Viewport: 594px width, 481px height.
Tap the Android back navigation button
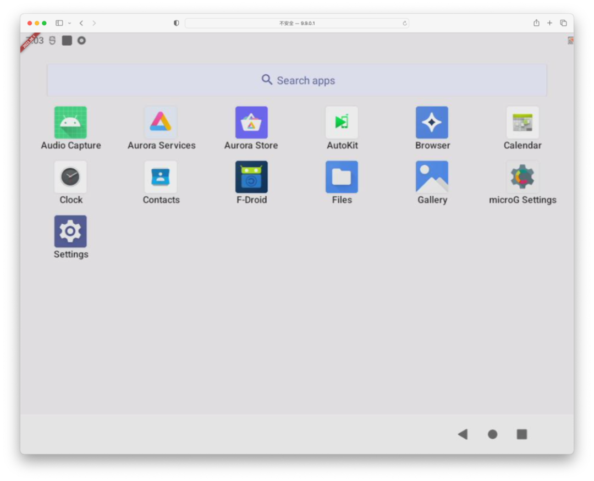(x=463, y=434)
